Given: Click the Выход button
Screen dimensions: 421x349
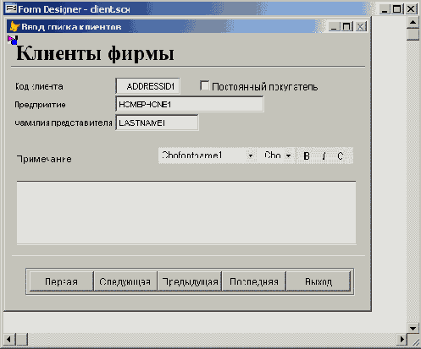Looking at the screenshot, I should 319,281.
